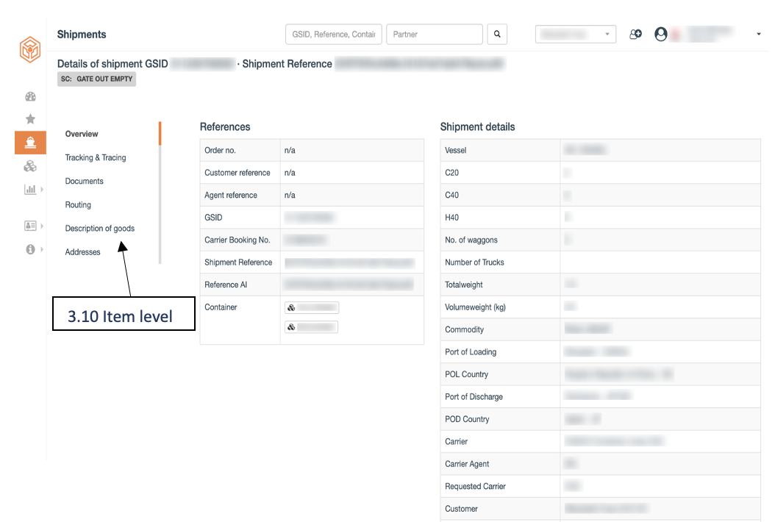
Task: Open the containers boxes icon in sidebar
Action: pyautogui.click(x=30, y=166)
